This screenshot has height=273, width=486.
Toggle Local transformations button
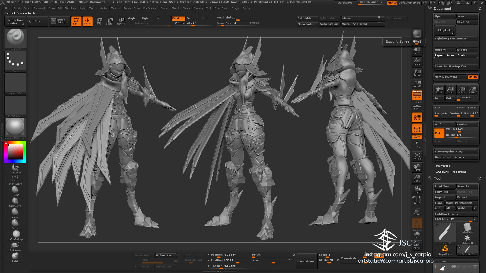click(417, 118)
